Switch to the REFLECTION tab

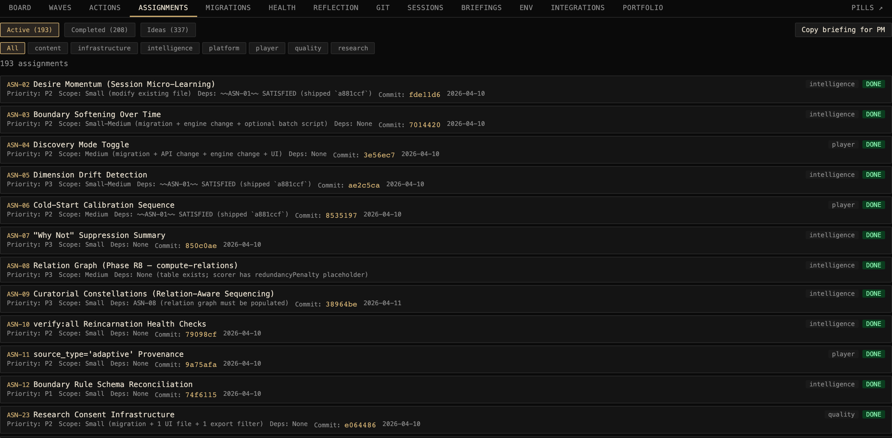click(335, 8)
